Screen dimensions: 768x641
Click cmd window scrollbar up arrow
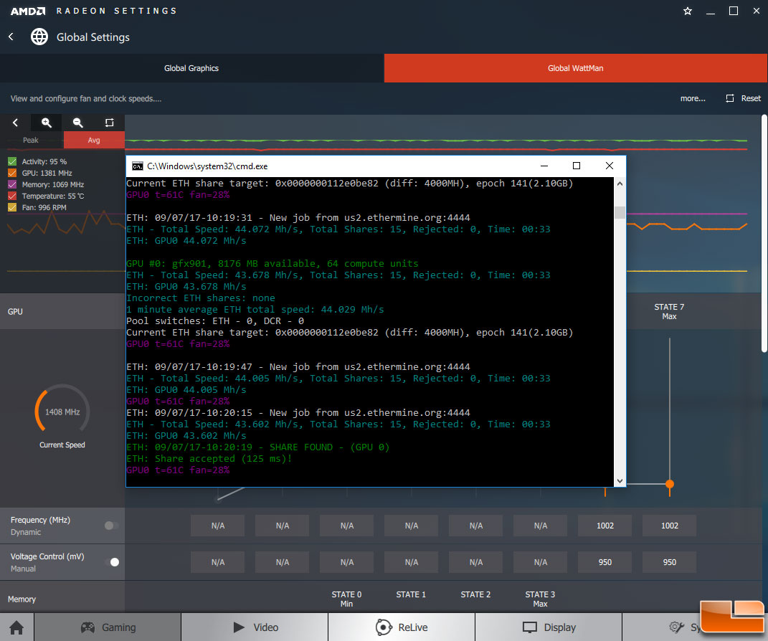click(x=620, y=184)
